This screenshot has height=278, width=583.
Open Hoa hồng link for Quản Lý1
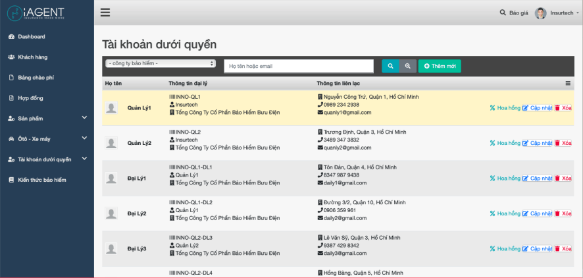(x=505, y=108)
